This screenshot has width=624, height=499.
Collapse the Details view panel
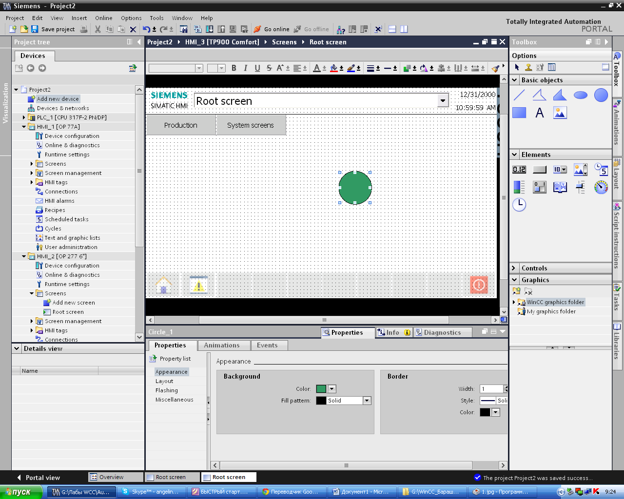(x=17, y=348)
